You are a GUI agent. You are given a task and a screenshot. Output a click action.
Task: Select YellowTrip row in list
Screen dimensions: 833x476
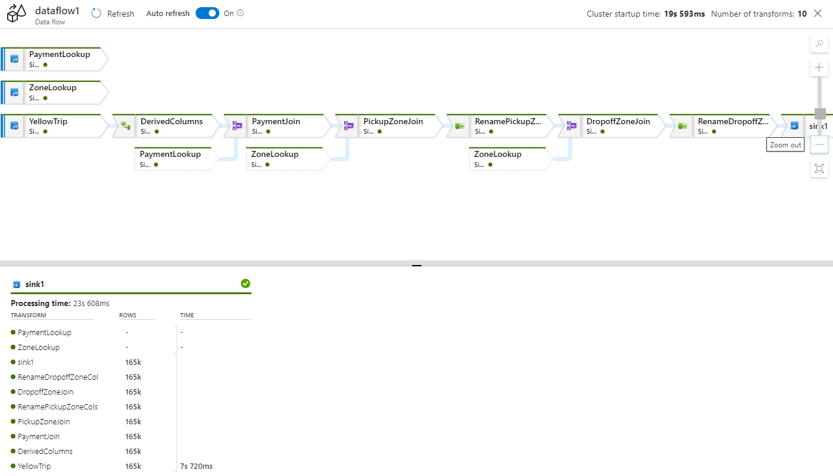tap(31, 466)
